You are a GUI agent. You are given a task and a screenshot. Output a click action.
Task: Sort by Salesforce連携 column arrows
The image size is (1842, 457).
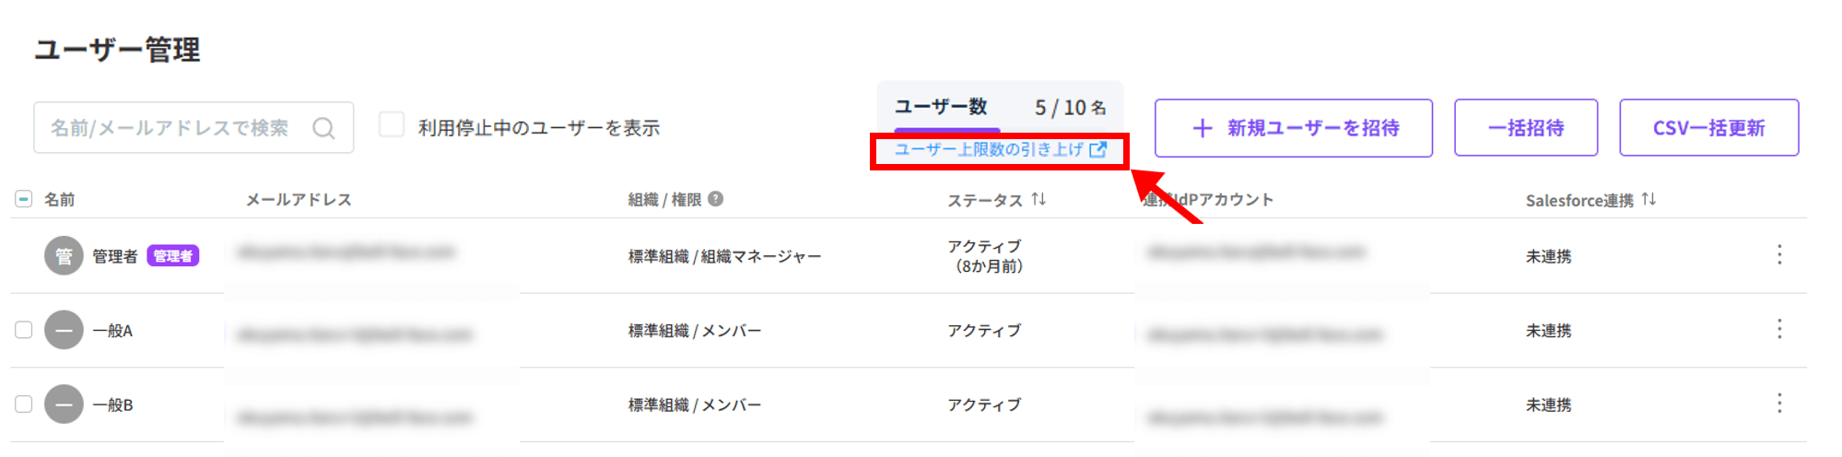click(1648, 199)
